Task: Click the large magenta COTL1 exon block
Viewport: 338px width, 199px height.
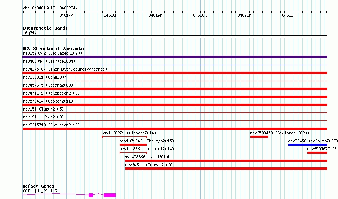Action: (x=110, y=195)
